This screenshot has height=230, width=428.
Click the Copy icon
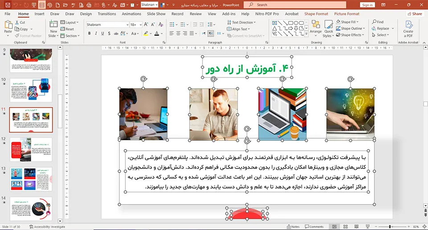click(x=17, y=29)
